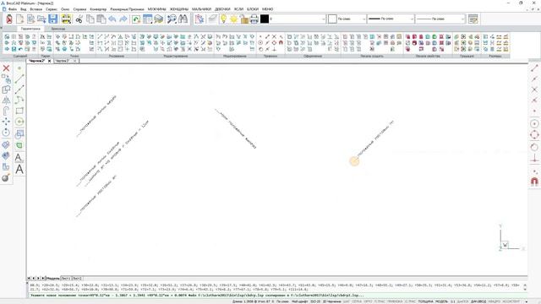Screen dimensions: 541x304
Task: Save drawing with floppy disk icon
Action: (x=52, y=19)
